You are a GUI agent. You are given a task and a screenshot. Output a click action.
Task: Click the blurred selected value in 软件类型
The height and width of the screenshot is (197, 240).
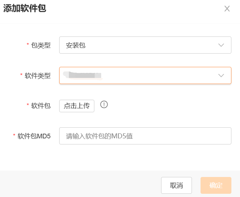(x=83, y=75)
